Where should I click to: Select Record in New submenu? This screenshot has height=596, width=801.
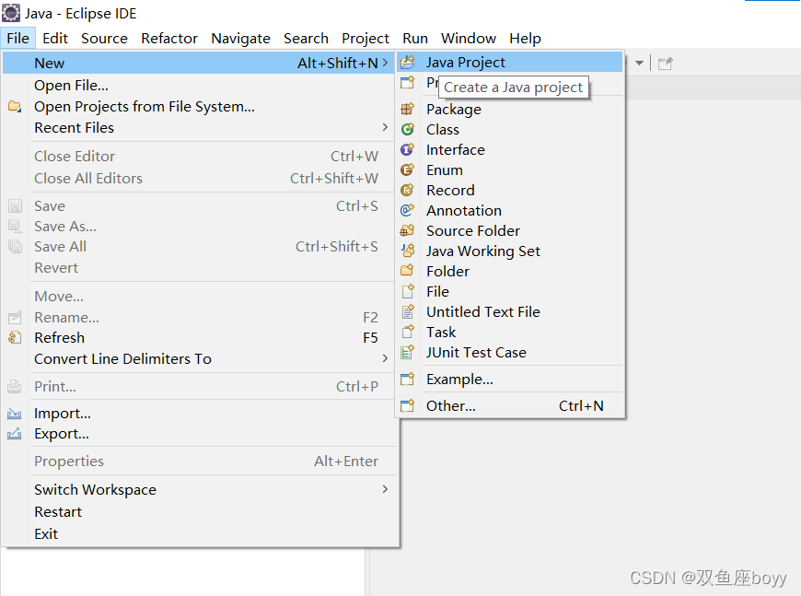[510, 190]
